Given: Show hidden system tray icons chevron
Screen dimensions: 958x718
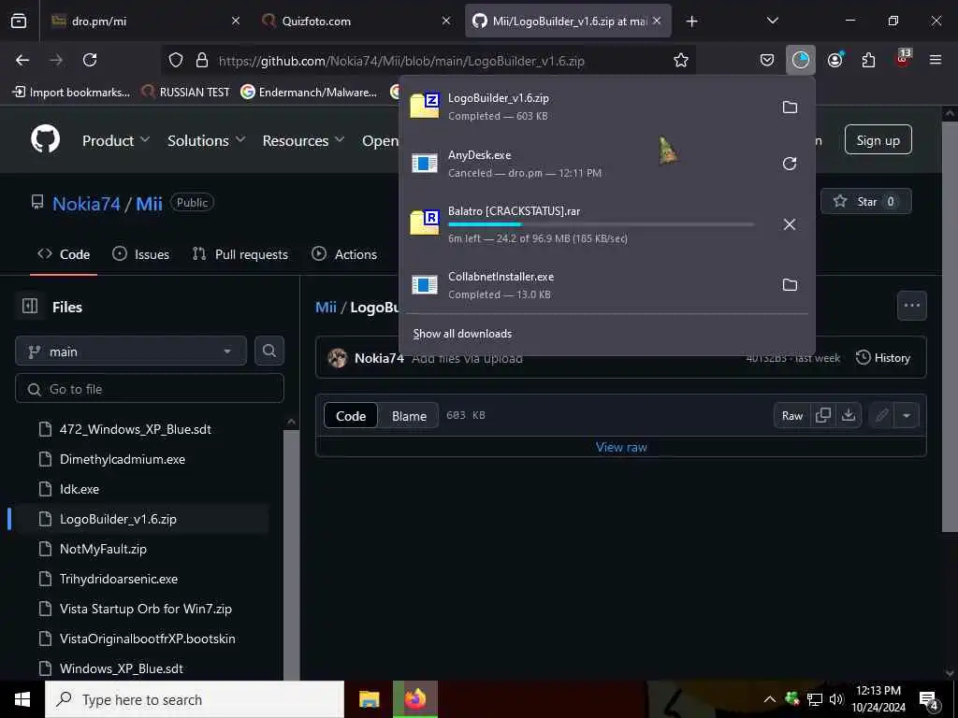Looking at the screenshot, I should [x=770, y=699].
